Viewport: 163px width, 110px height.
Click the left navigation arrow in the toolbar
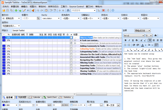click(60, 10)
